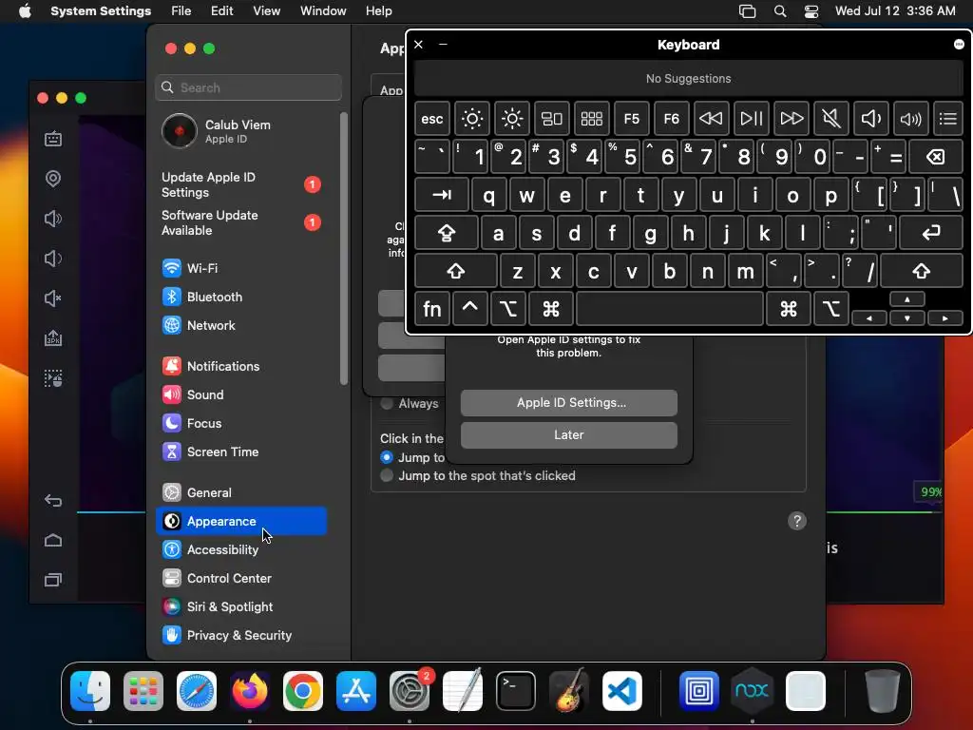Open the Apple menu

coord(24,11)
